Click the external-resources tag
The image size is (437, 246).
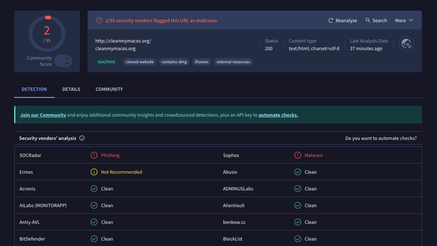[x=233, y=62]
